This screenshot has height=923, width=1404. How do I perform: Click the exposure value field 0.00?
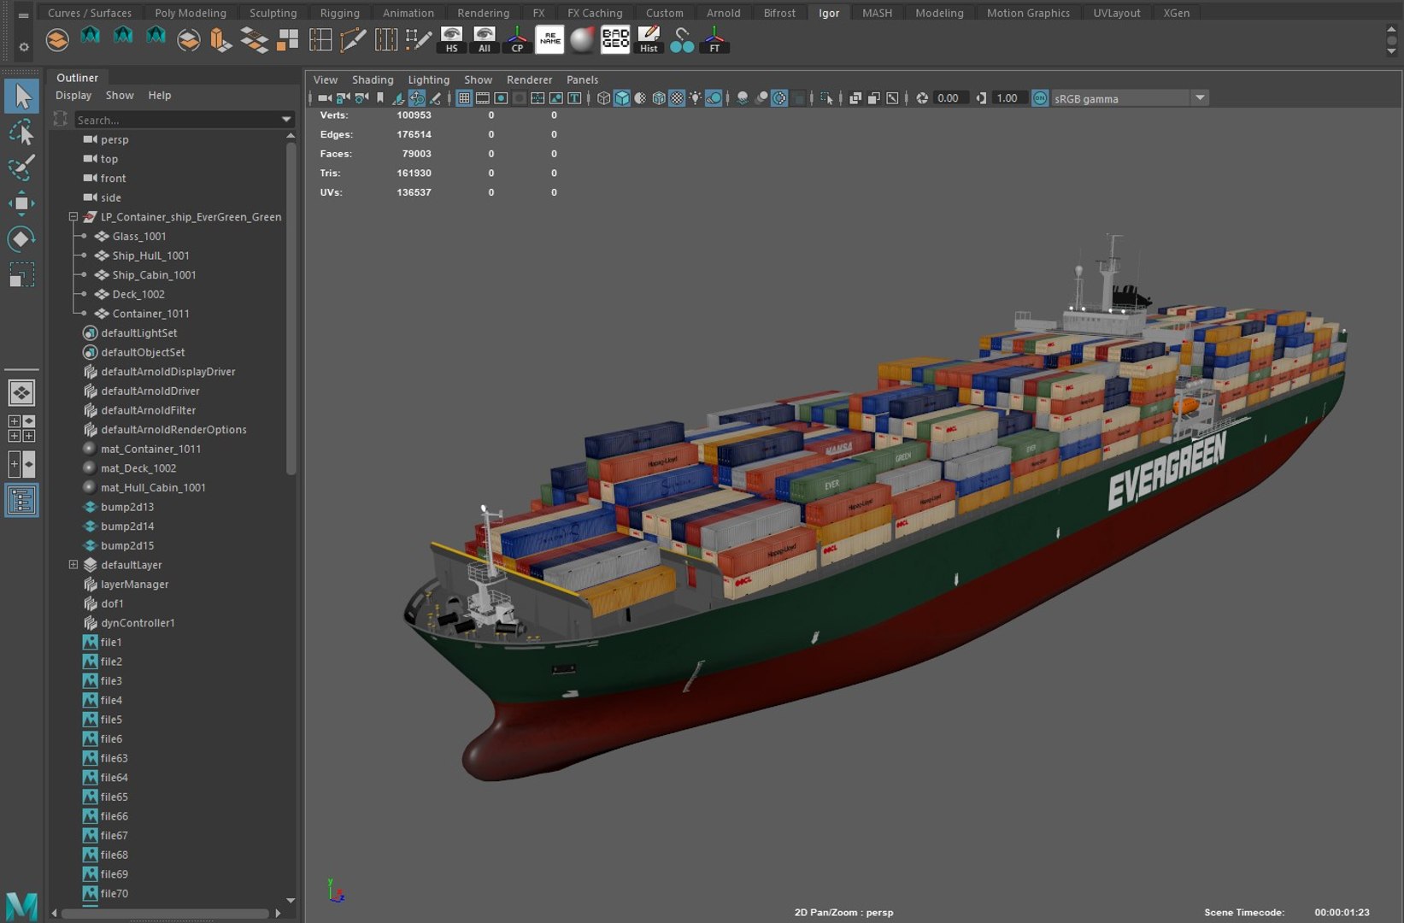949,98
